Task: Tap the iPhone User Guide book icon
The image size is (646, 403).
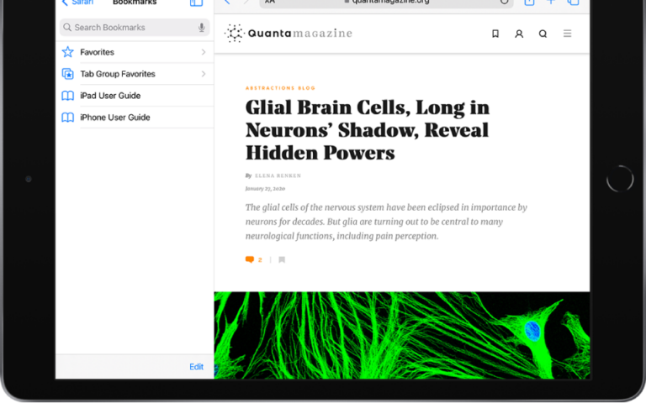Action: (67, 118)
